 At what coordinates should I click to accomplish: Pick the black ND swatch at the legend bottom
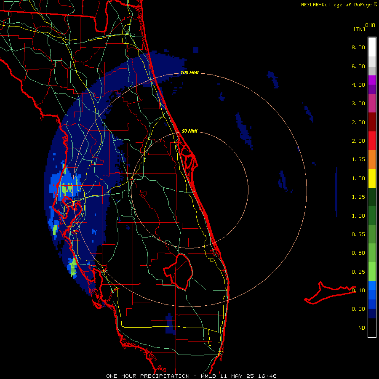[x=372, y=328]
